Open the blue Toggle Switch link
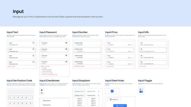This screenshot has height=107, width=191. 141,84
